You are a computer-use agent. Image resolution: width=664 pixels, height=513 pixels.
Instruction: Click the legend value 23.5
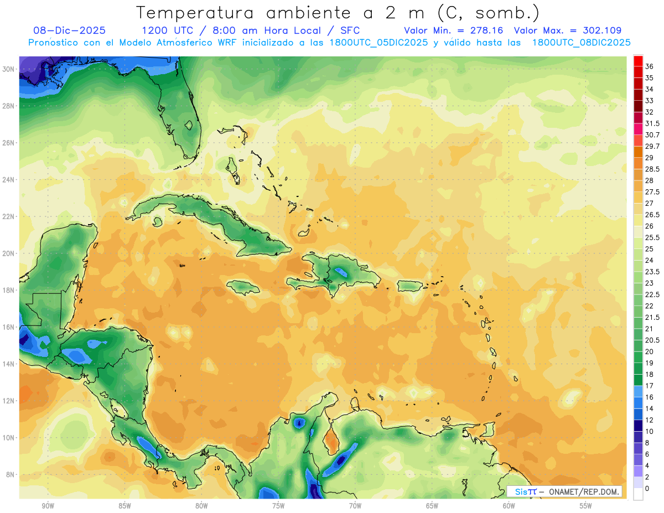click(652, 272)
